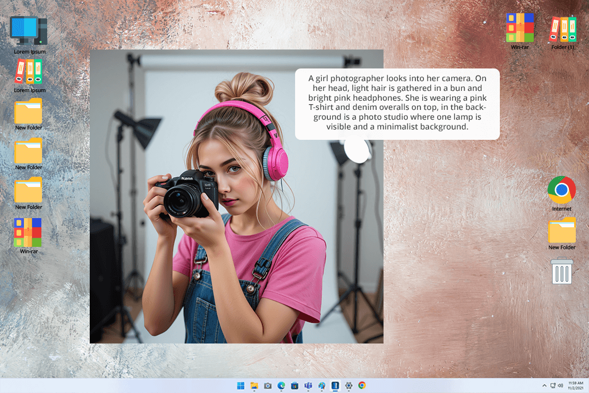Expand the hidden system tray icons chevron
The height and width of the screenshot is (393, 589).
(x=544, y=386)
